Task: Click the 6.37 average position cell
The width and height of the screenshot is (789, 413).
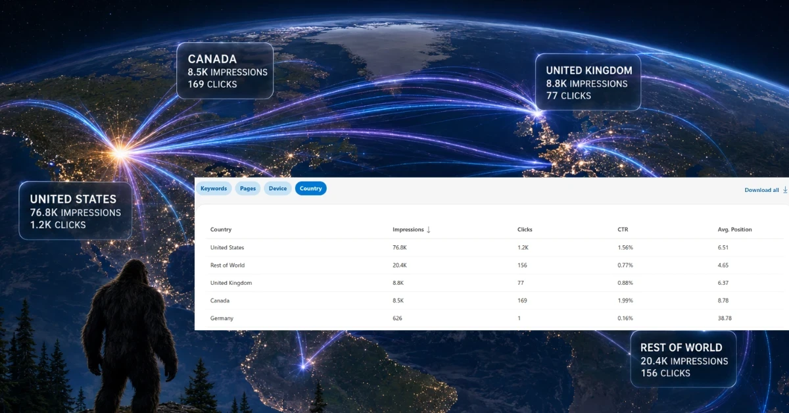Action: tap(723, 283)
